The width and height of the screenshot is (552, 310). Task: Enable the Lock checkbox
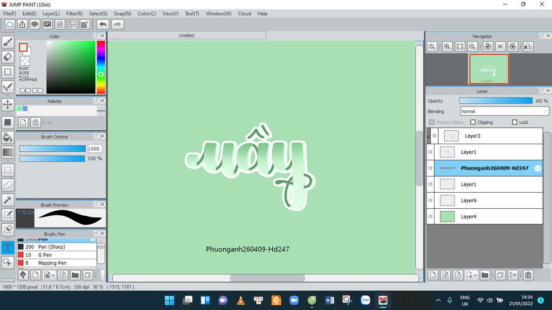(x=515, y=122)
